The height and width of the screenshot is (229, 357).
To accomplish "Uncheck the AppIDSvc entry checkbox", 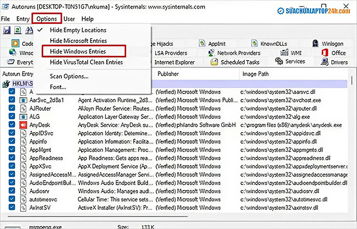I will pos(12,133).
